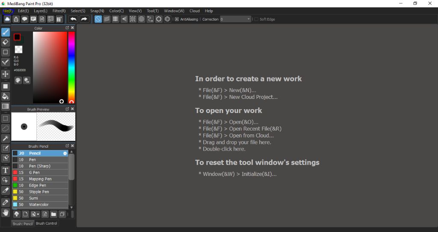Image resolution: width=438 pixels, height=232 pixels.
Task: Enable circle concentric snap
Action: point(141,19)
